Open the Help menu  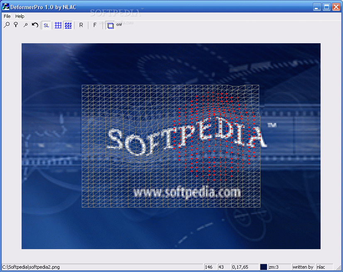click(20, 16)
